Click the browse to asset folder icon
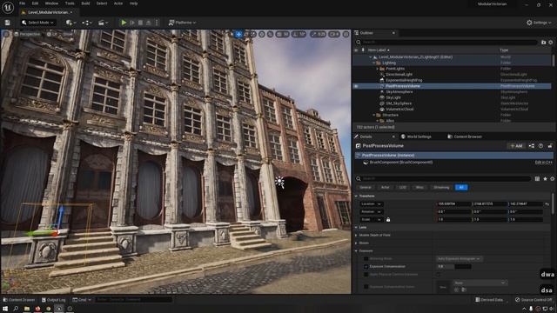Viewport: 557px width, 313px height. [464, 290]
